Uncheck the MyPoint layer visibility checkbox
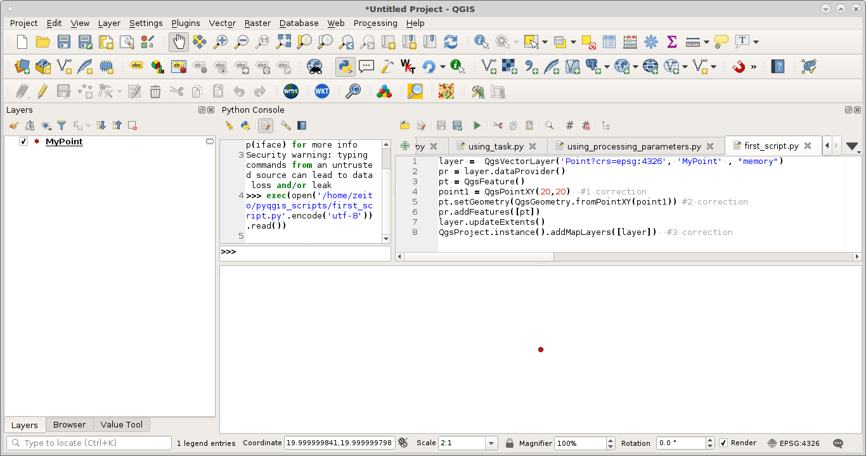This screenshot has height=456, width=866. 23,142
